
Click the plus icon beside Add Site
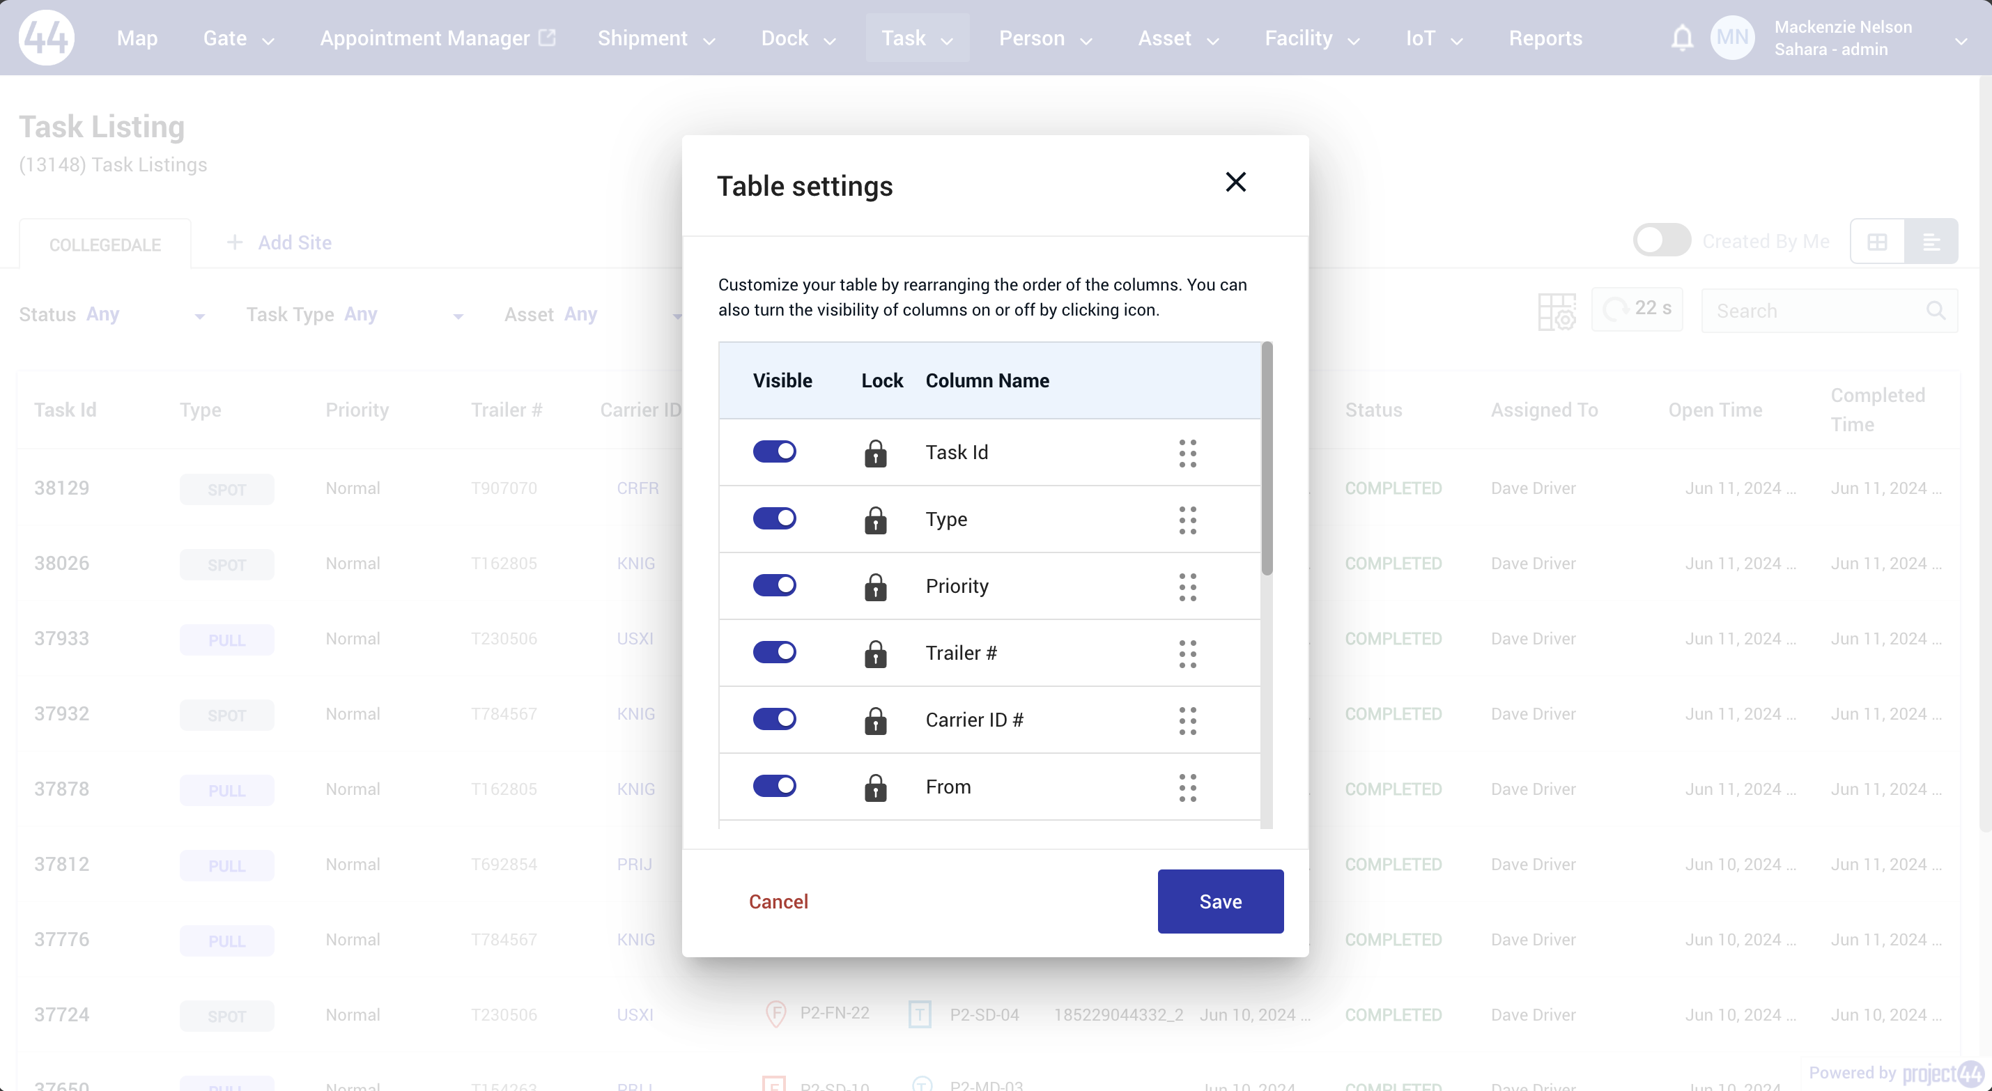234,242
